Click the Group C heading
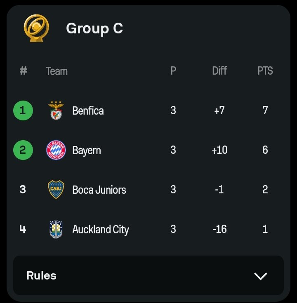Image resolution: width=297 pixels, height=303 pixels. (94, 28)
